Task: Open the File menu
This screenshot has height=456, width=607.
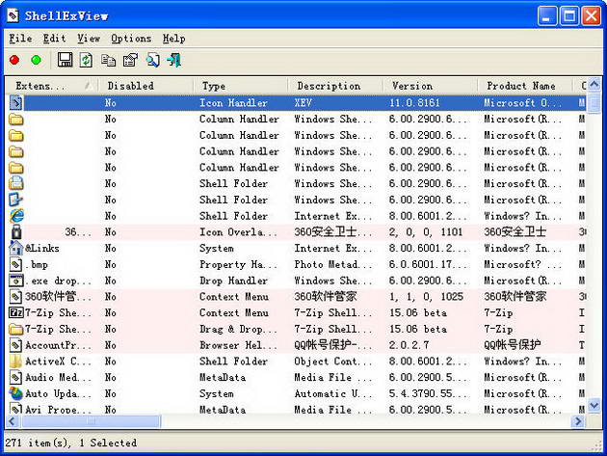Action: coord(20,39)
